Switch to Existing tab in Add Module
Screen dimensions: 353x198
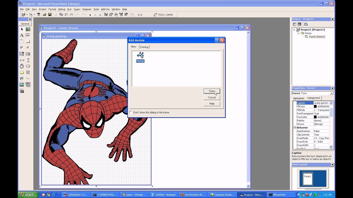click(x=144, y=47)
